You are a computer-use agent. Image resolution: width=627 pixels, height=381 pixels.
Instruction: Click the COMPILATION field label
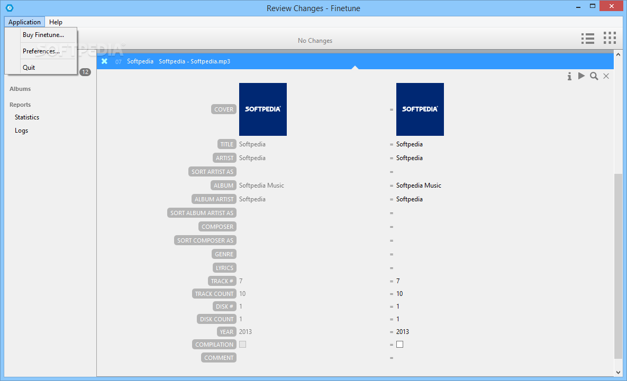214,345
